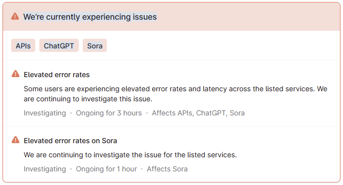Select the APIs service tag

(x=23, y=45)
